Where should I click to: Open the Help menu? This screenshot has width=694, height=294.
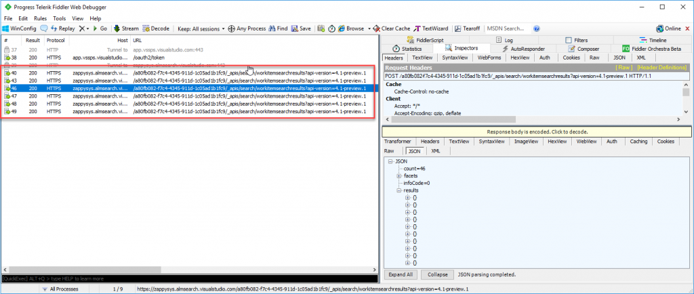pyautogui.click(x=95, y=18)
